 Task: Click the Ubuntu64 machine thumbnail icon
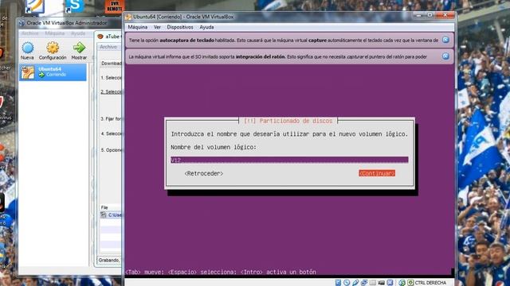click(27, 72)
